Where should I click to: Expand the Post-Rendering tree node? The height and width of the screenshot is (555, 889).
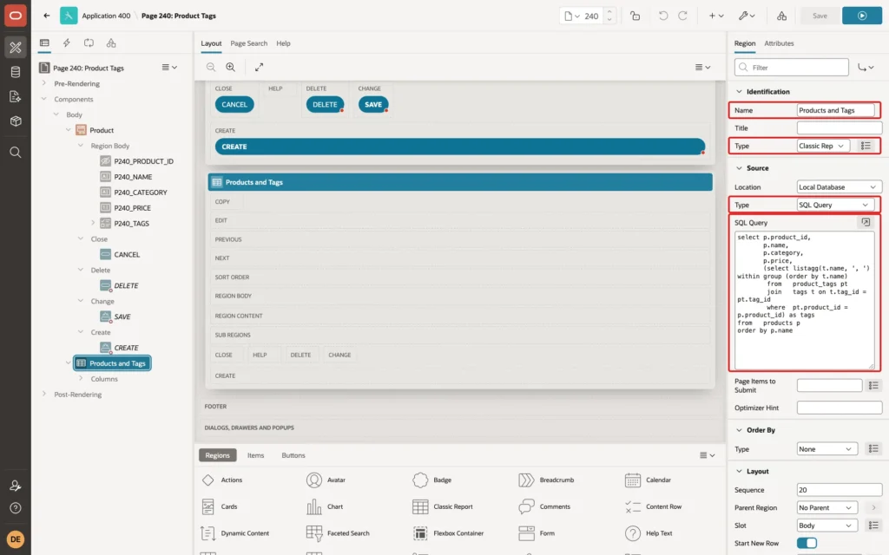pyautogui.click(x=43, y=395)
